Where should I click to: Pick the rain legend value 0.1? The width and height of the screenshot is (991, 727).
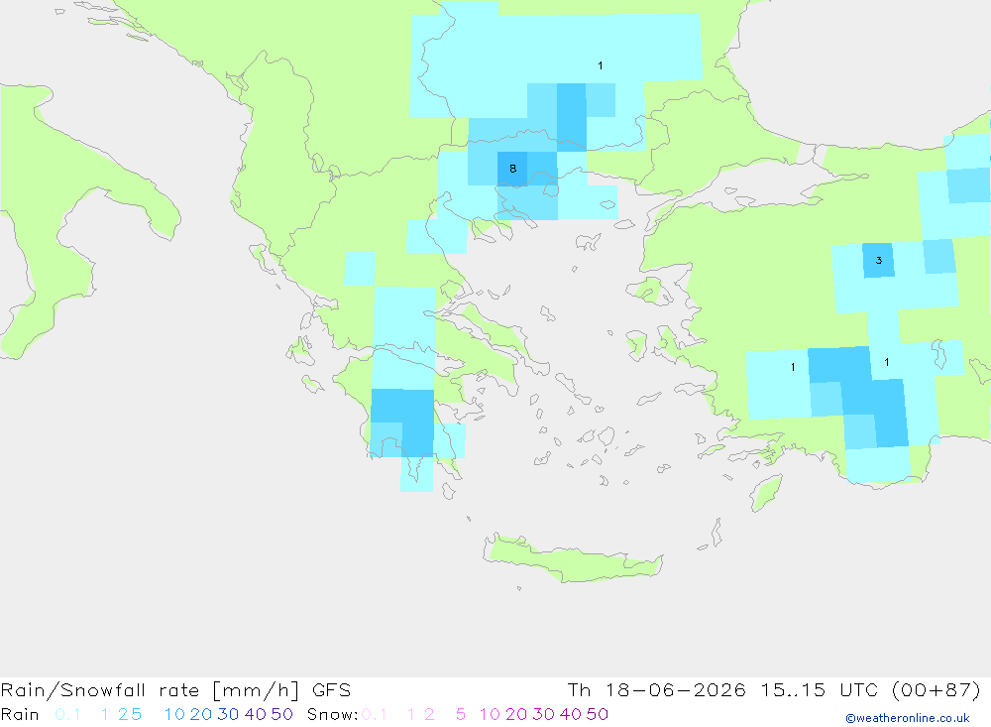pos(67,714)
